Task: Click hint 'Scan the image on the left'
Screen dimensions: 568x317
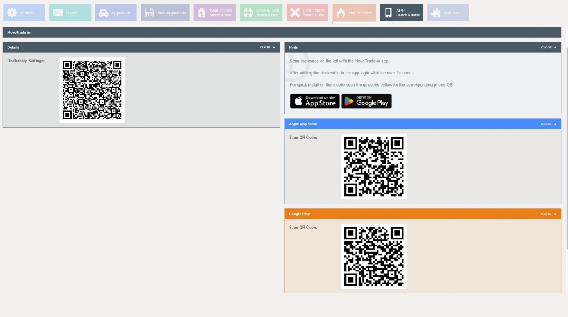Action: click(x=339, y=61)
